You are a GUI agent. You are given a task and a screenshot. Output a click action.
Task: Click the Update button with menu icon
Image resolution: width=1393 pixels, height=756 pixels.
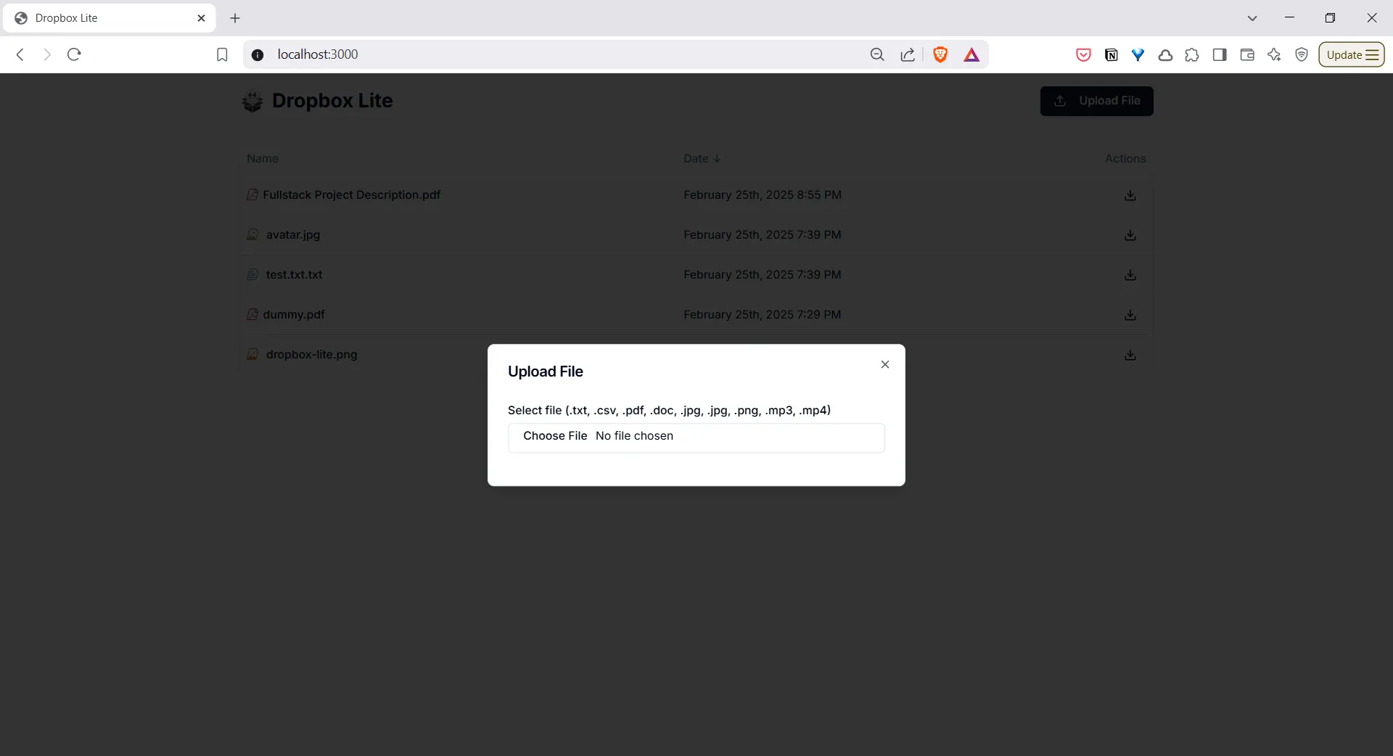(x=1352, y=54)
